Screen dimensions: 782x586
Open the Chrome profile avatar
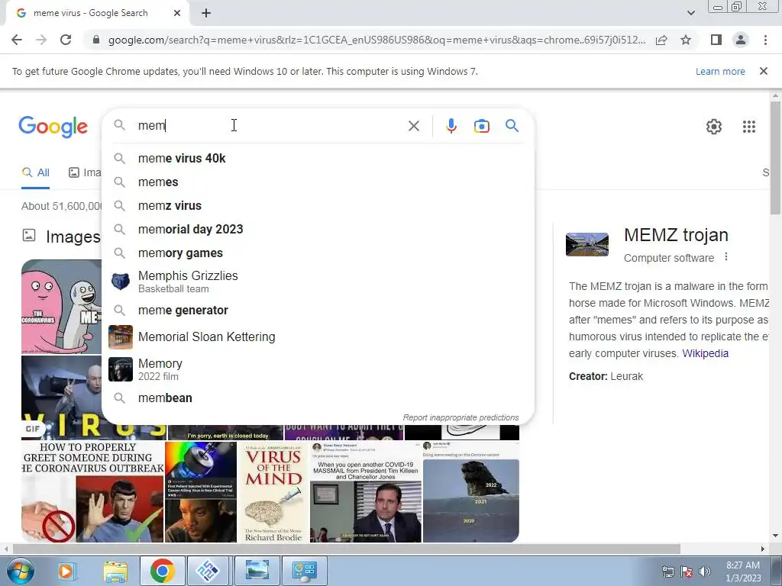(x=741, y=40)
